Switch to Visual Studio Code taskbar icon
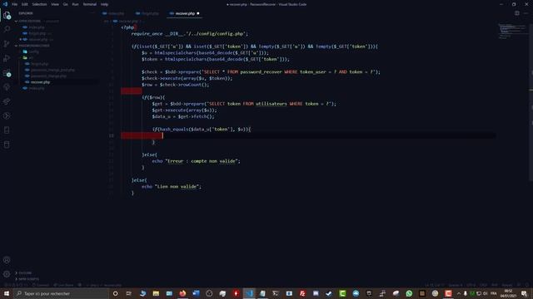The height and width of the screenshot is (299, 533). coord(249,293)
